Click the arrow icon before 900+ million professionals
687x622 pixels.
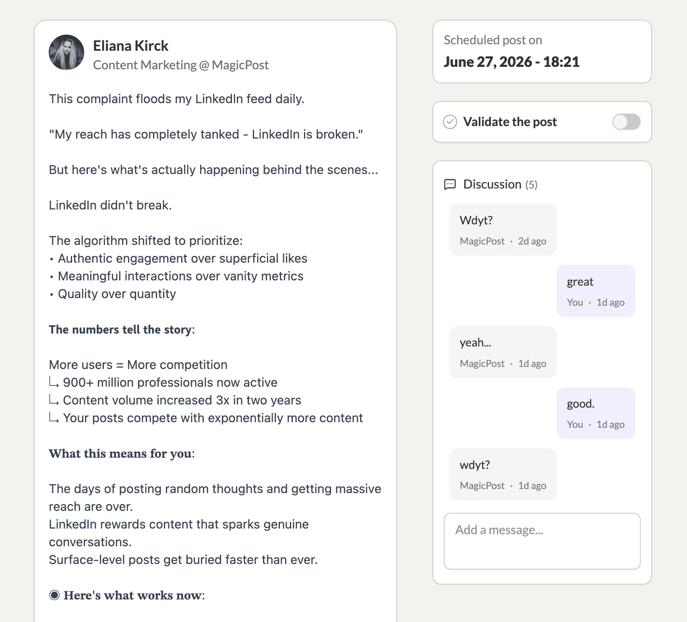click(54, 382)
